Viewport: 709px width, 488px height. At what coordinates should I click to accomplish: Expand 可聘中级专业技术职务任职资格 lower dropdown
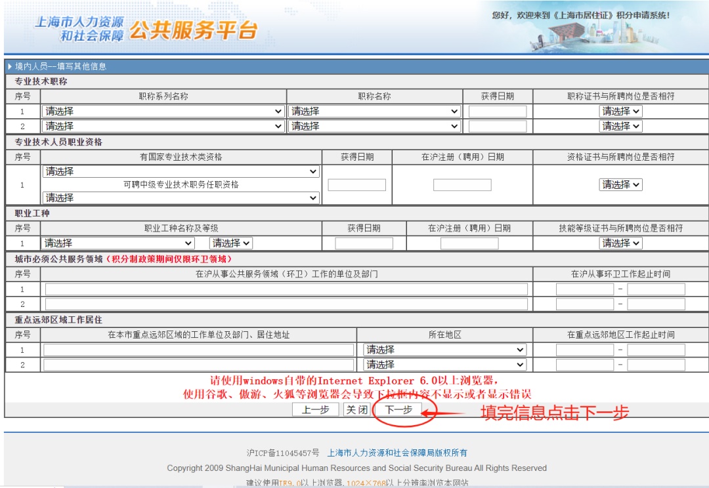[x=181, y=197]
